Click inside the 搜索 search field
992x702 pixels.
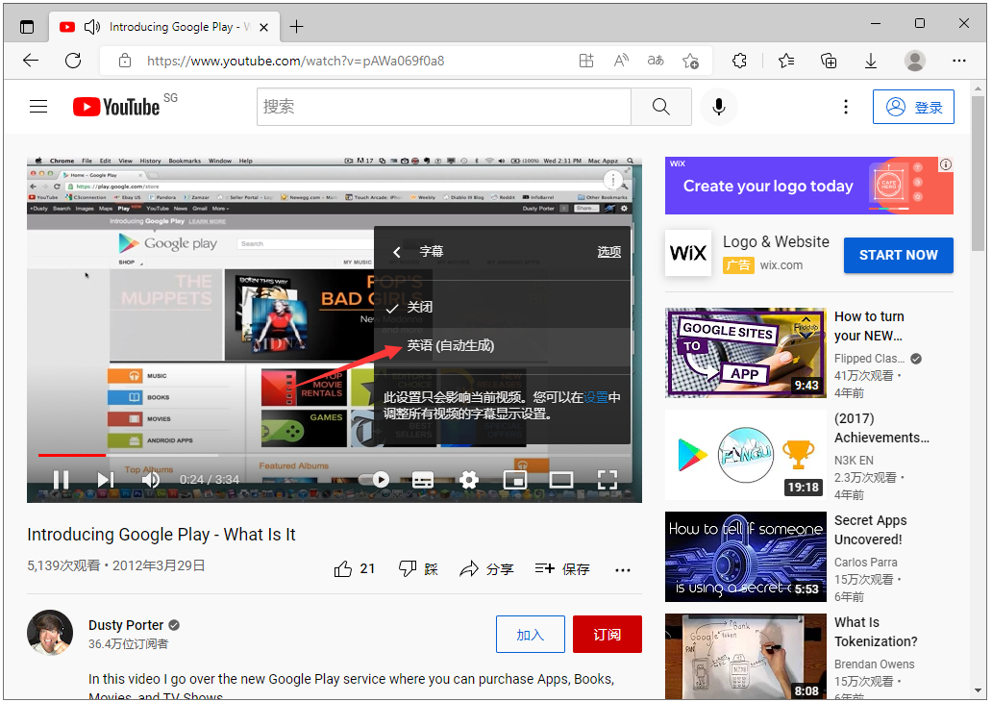[x=444, y=107]
